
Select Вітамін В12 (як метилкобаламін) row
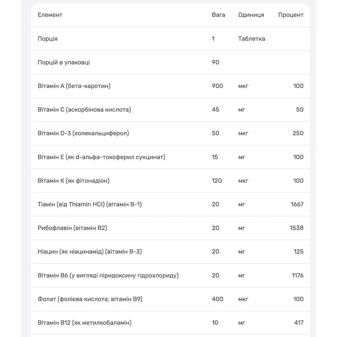pyautogui.click(x=170, y=323)
